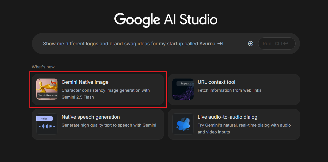Click the Run button
This screenshot has width=328, height=162.
[277, 43]
